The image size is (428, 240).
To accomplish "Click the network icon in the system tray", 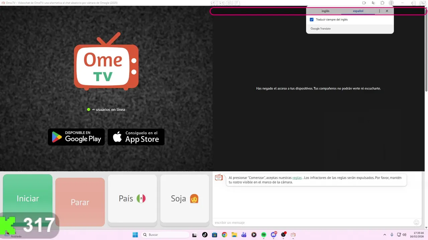I will pyautogui.click(x=399, y=235).
